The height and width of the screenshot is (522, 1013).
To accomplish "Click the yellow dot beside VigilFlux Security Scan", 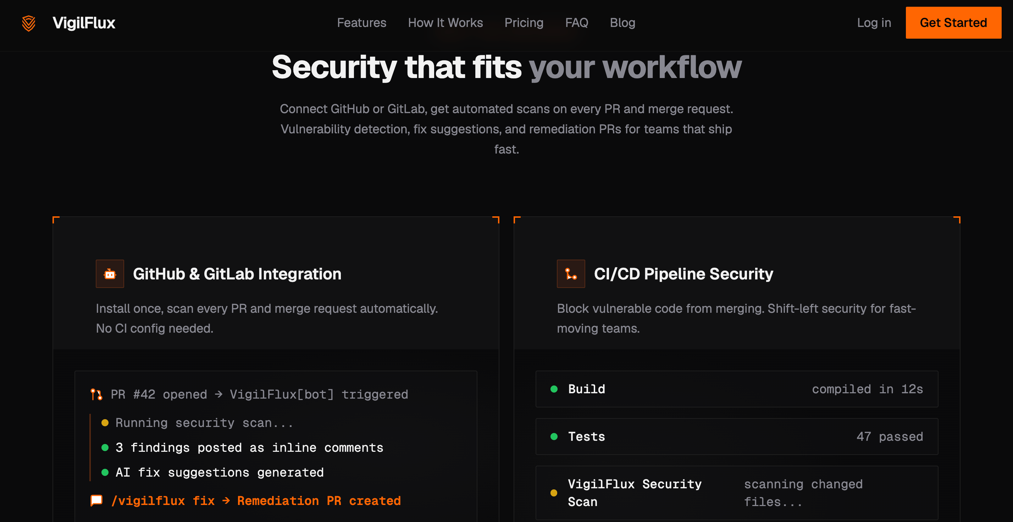I will pyautogui.click(x=554, y=493).
